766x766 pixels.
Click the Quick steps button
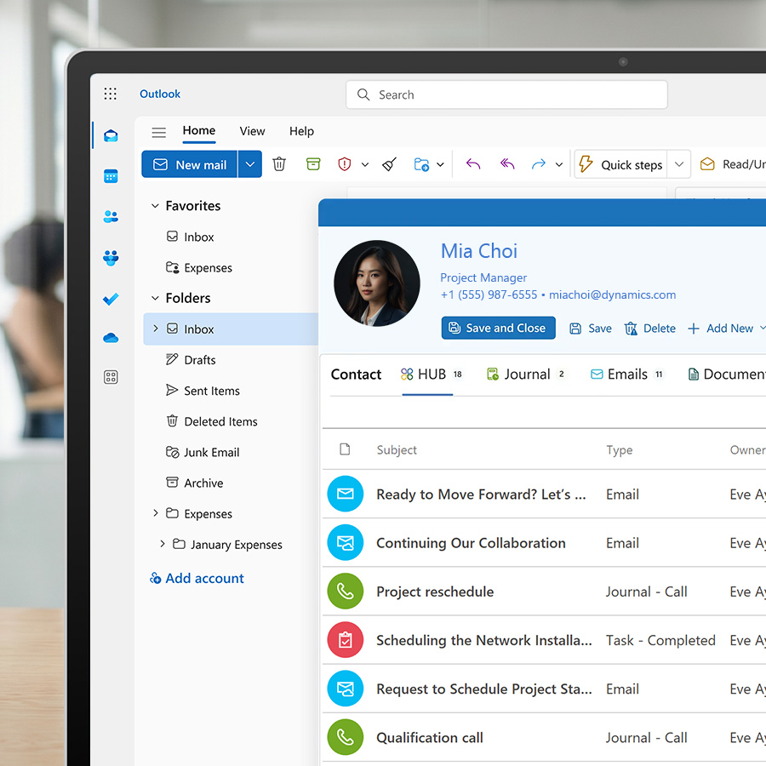coord(621,164)
